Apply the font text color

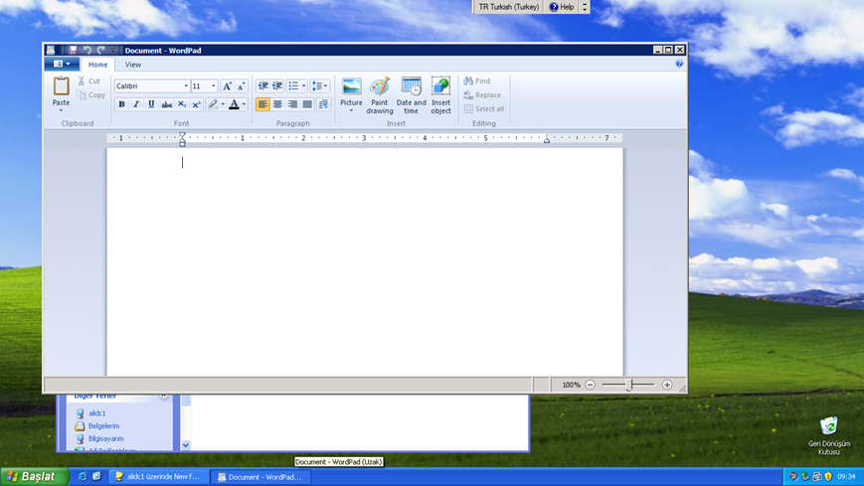click(234, 104)
